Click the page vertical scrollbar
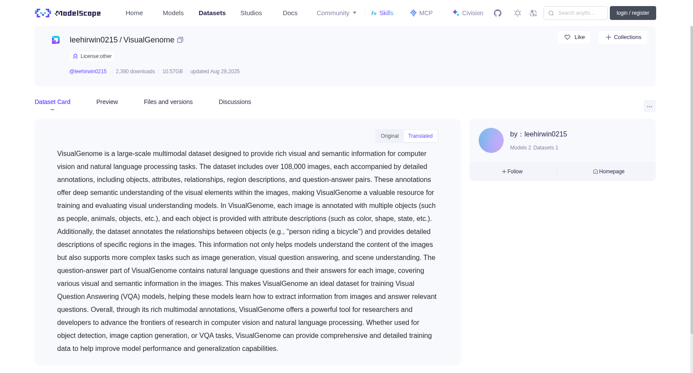The height and width of the screenshot is (373, 693). pos(692,180)
